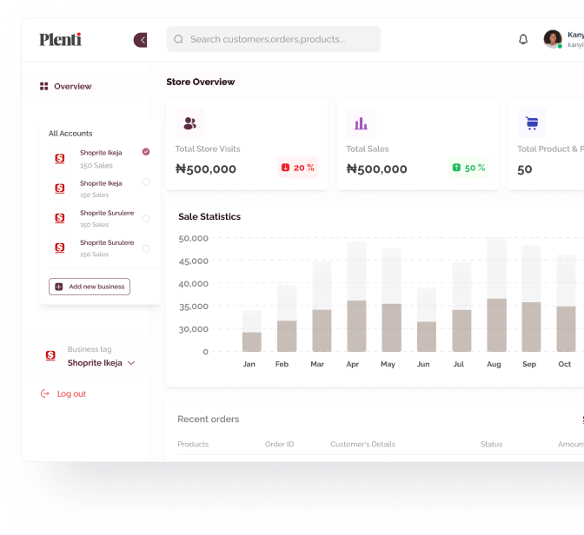Select the first Shoprite Surulere radio button

click(x=146, y=219)
